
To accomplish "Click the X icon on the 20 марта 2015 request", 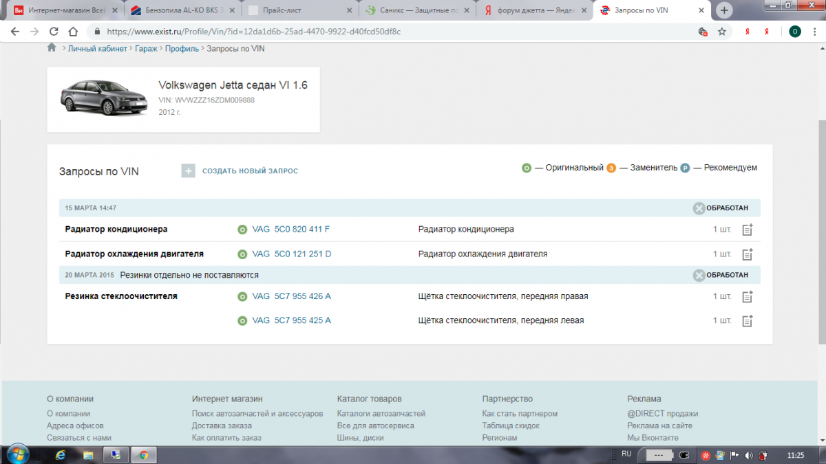I will point(699,276).
